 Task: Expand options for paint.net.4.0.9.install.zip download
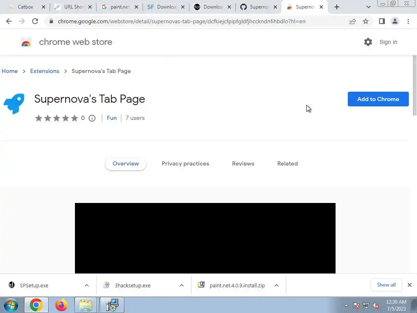pyautogui.click(x=277, y=285)
